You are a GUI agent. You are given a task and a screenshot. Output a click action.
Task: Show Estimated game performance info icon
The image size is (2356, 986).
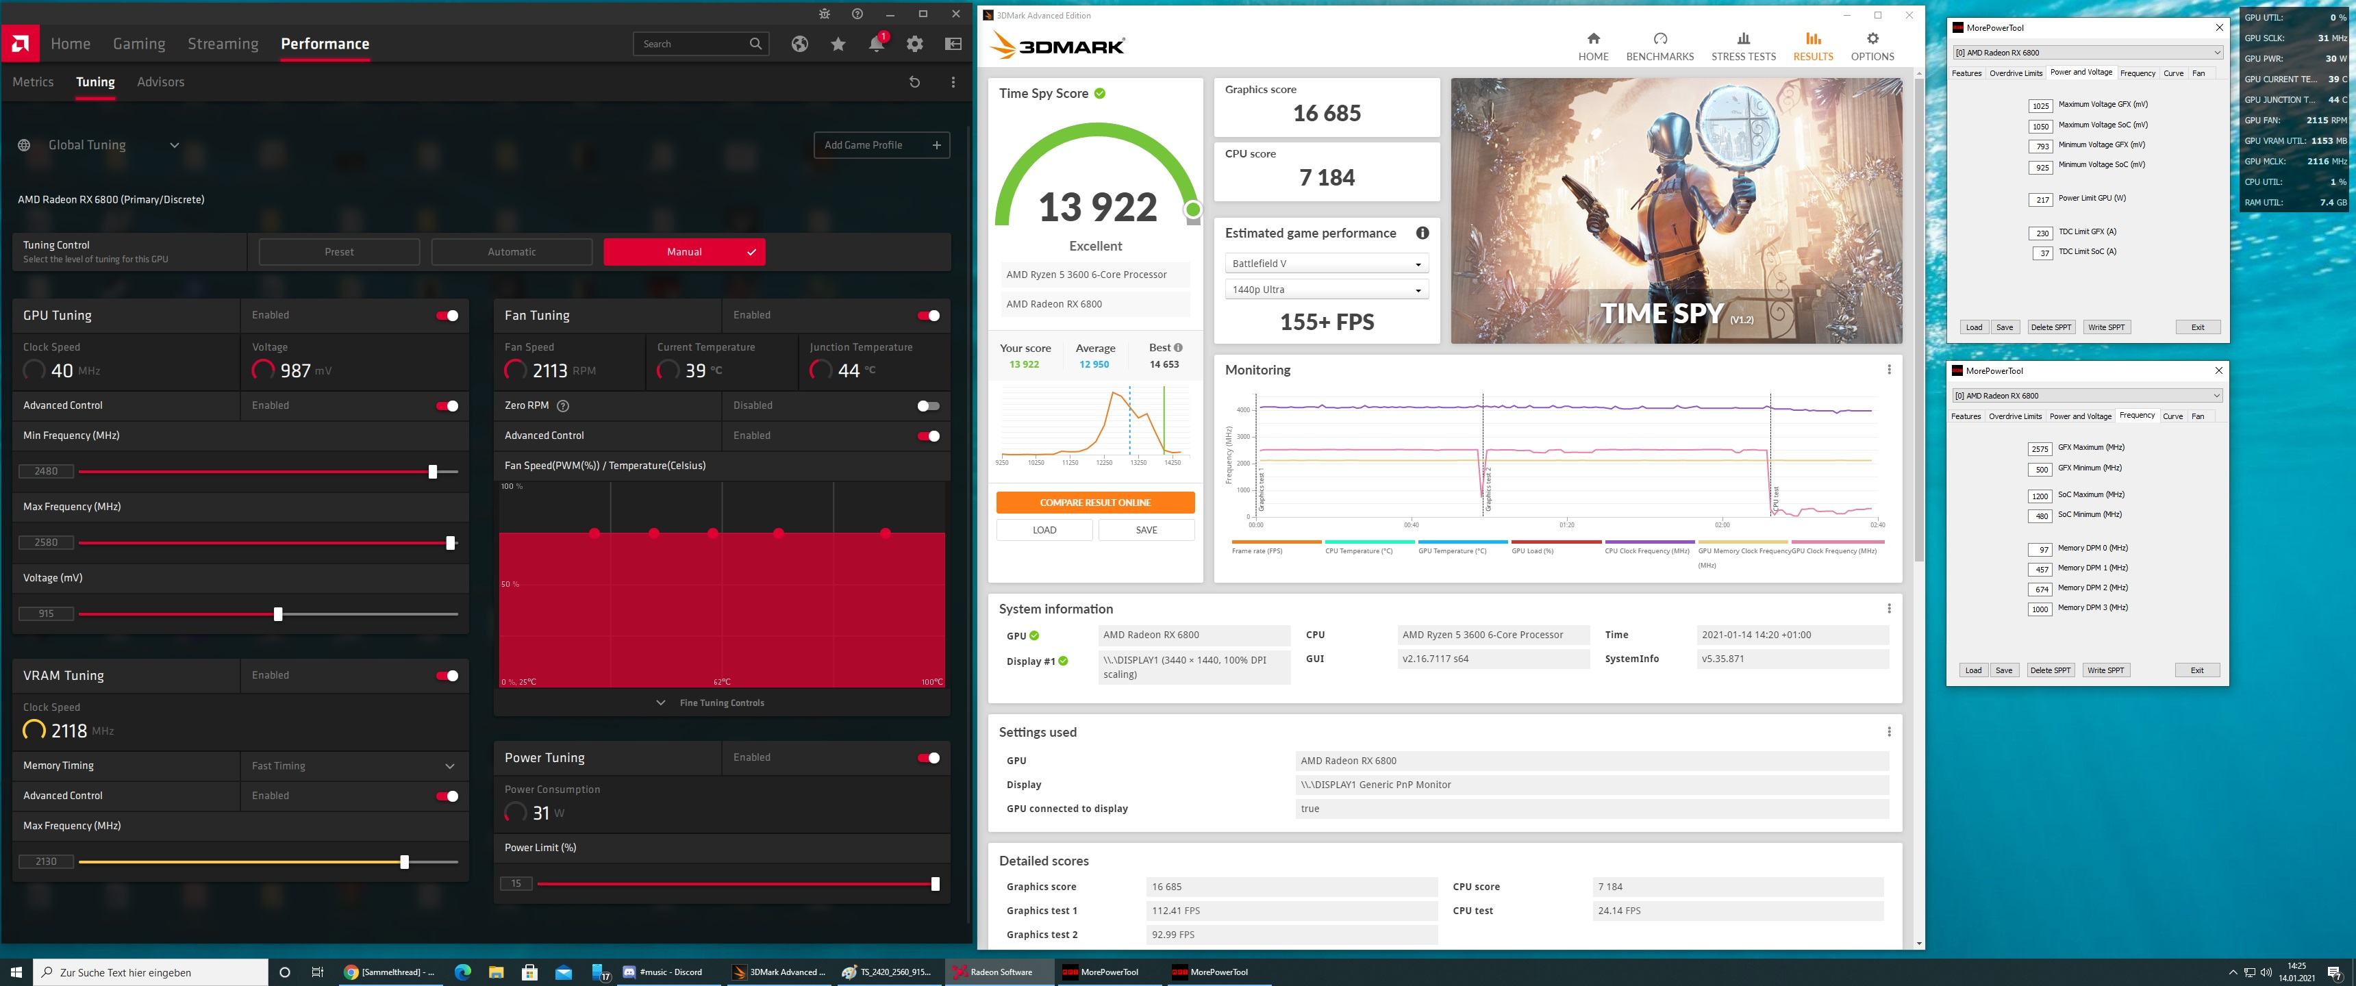[x=1423, y=233]
